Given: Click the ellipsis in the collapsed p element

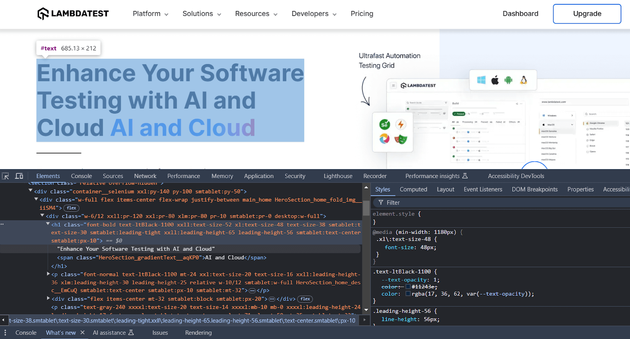Looking at the screenshot, I should pos(252,291).
